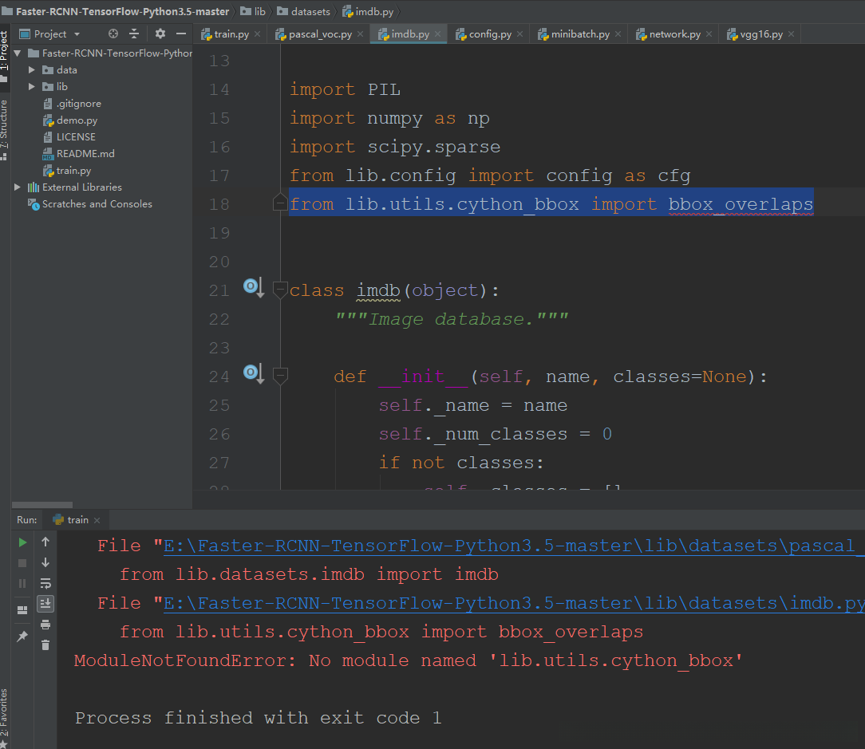Click the restore layout icon in Run panel
865x749 pixels.
23,610
